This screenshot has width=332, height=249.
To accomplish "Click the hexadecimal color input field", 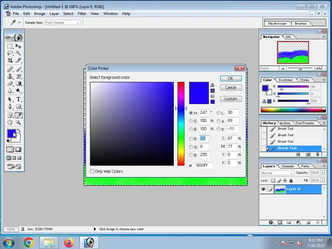I will click(204, 165).
